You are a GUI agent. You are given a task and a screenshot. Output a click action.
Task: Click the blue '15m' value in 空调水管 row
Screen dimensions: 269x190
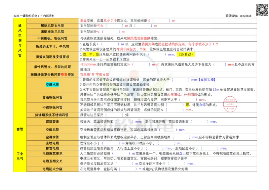pyautogui.click(x=216, y=90)
